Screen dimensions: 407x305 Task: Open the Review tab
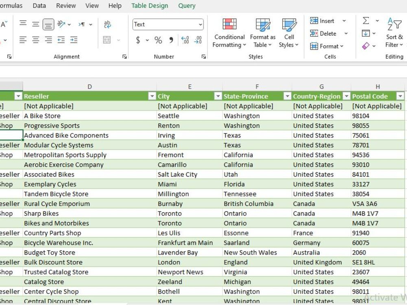pyautogui.click(x=66, y=5)
